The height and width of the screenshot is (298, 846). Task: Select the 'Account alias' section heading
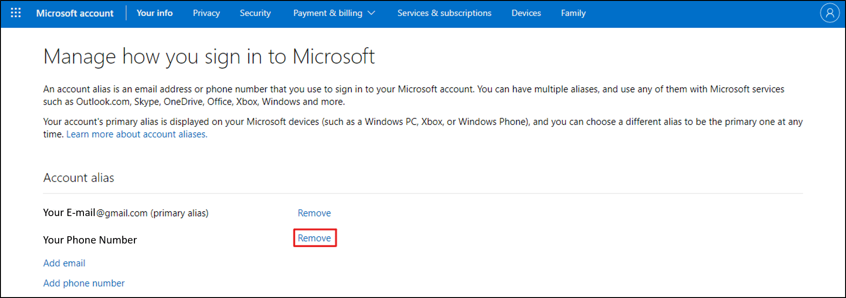tap(79, 178)
